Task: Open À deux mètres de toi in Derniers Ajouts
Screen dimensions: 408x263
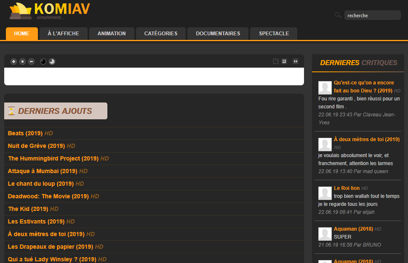Action: coord(46,234)
